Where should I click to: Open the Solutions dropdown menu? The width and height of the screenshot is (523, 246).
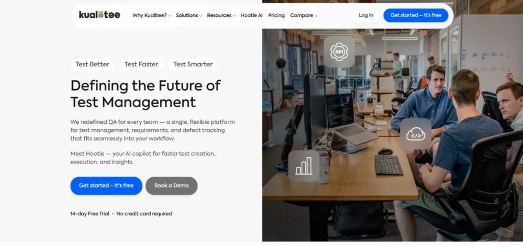[x=189, y=15]
